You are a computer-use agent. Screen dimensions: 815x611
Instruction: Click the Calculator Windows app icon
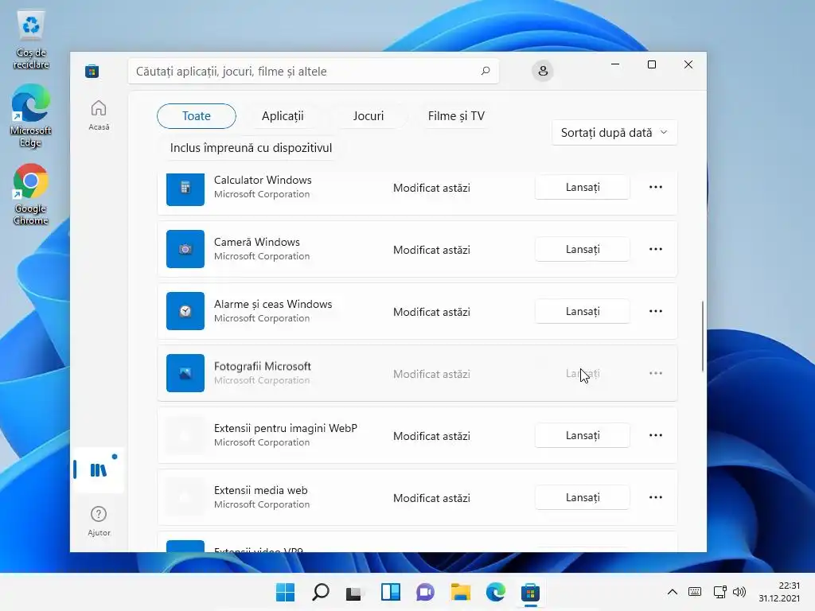point(185,188)
